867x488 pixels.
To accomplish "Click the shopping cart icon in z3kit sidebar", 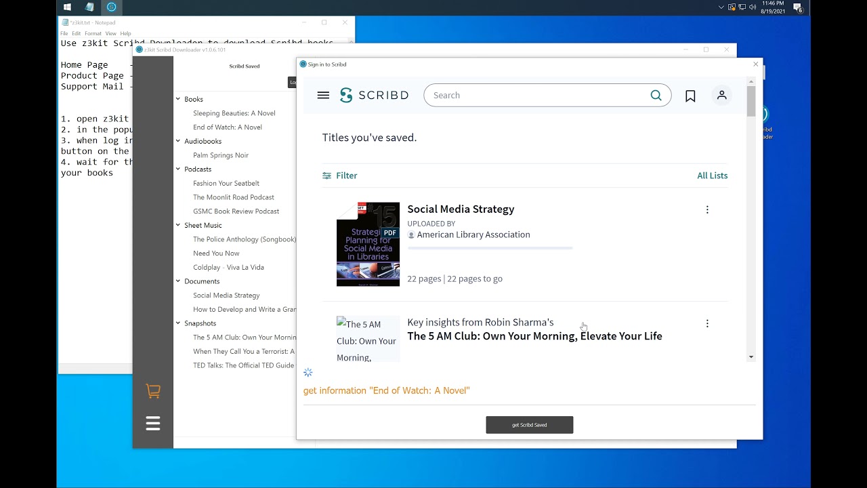I will [x=153, y=391].
